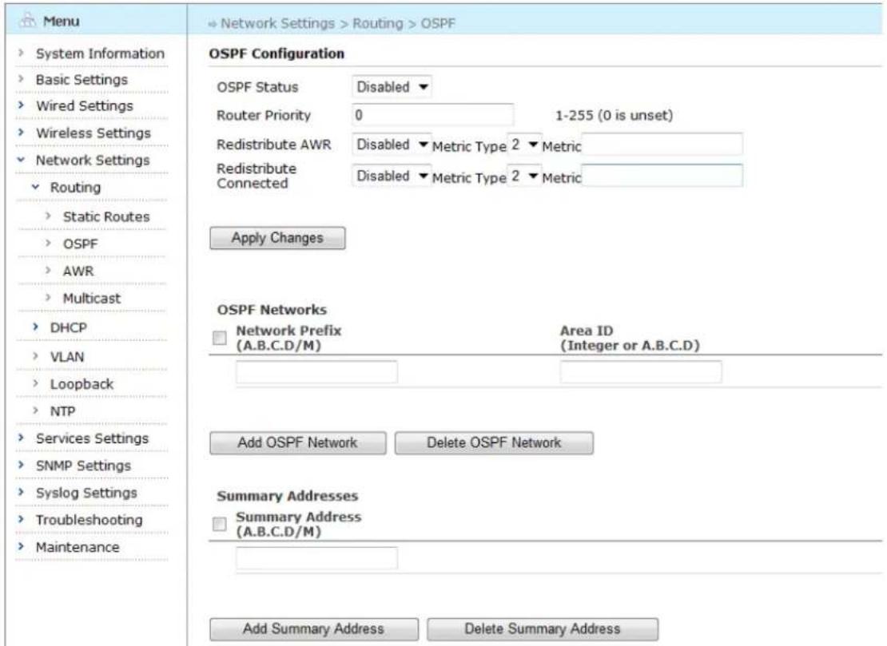This screenshot has height=646, width=887.
Task: Open the OSPF Status dropdown
Action: tap(392, 86)
